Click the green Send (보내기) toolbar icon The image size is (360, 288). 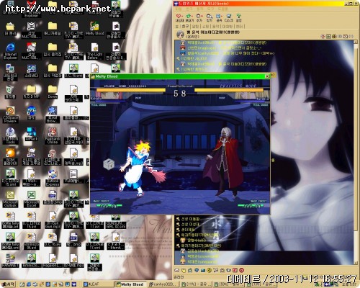click(189, 18)
